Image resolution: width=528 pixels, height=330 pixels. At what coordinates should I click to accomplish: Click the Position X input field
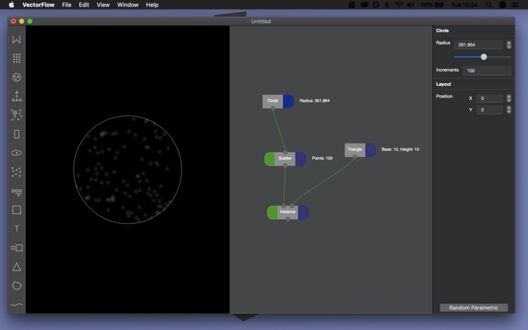490,98
